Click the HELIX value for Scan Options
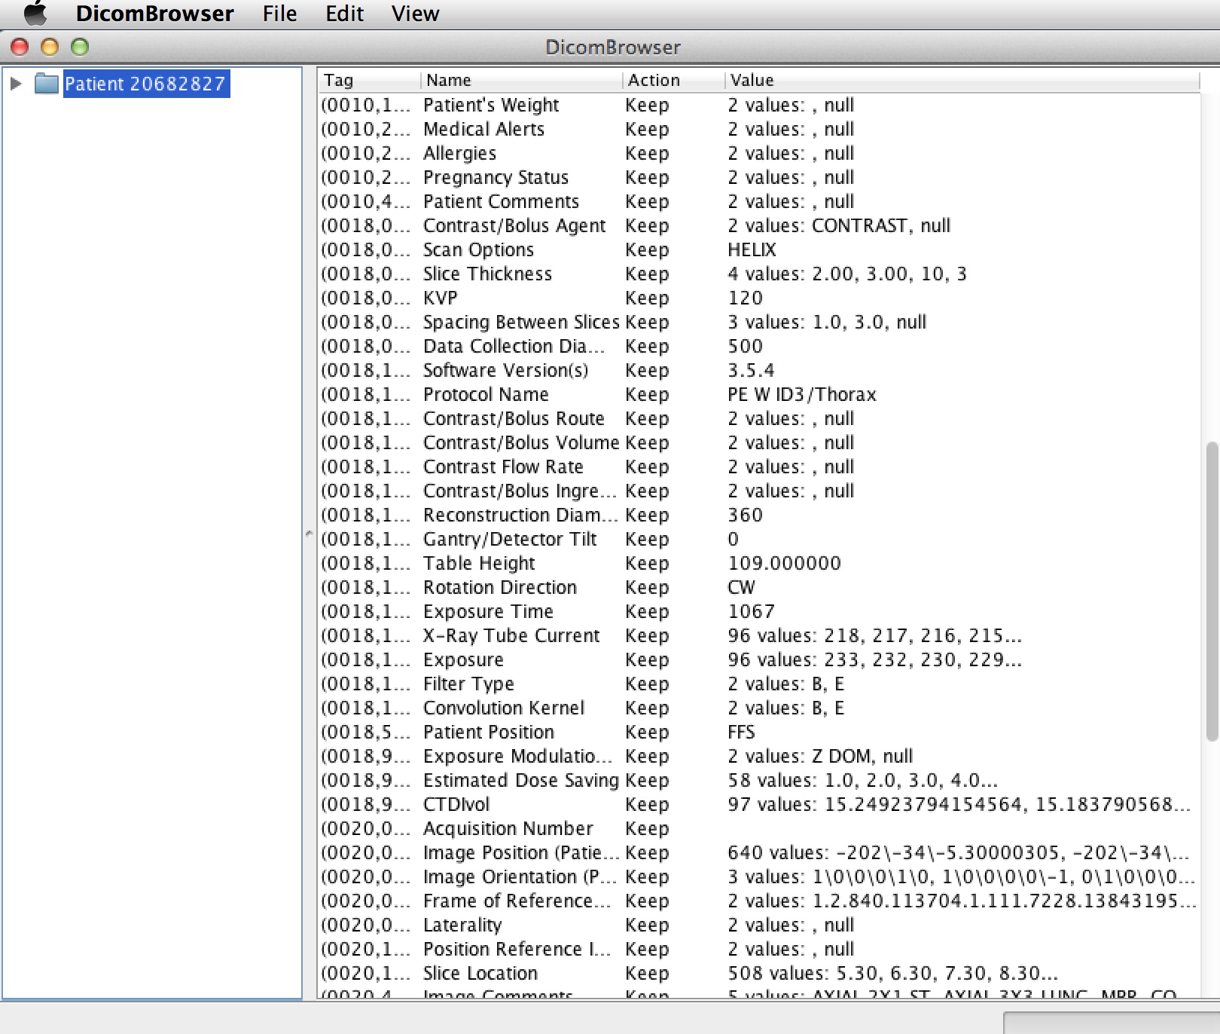Viewport: 1220px width, 1034px height. coord(752,249)
